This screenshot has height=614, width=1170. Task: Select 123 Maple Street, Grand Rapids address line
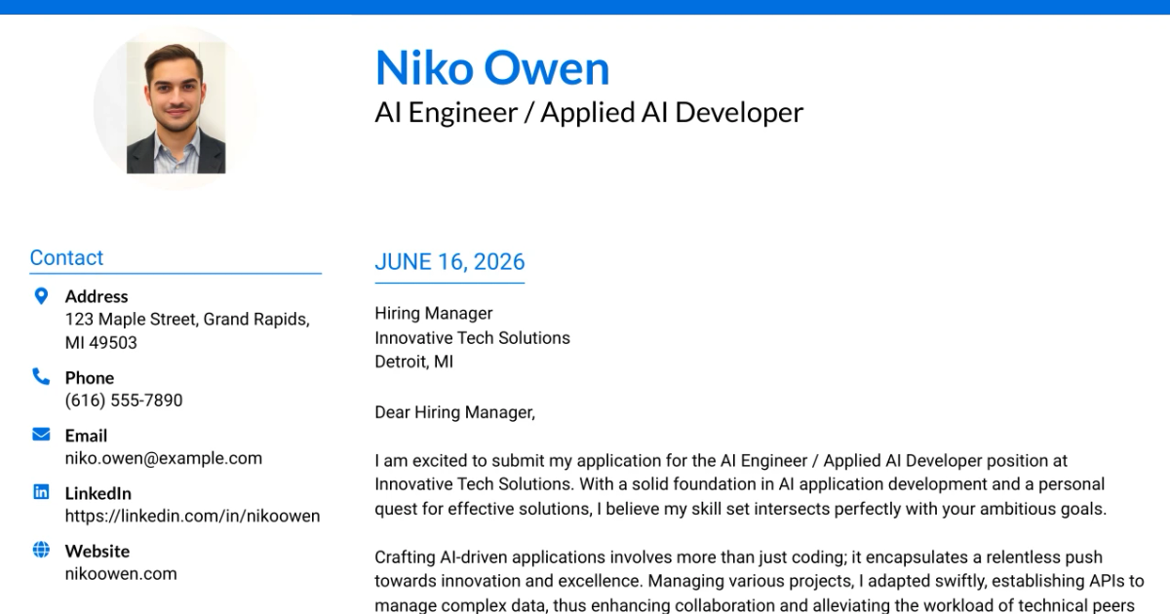(x=187, y=319)
